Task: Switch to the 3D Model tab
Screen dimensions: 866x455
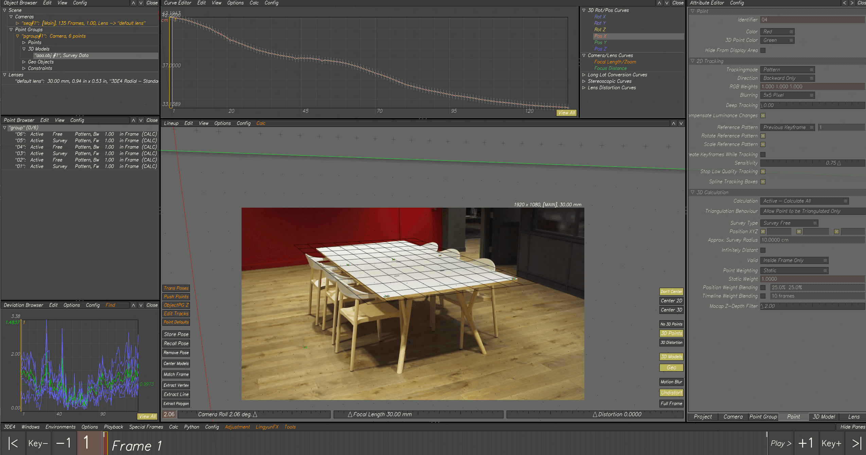Action: (823, 417)
